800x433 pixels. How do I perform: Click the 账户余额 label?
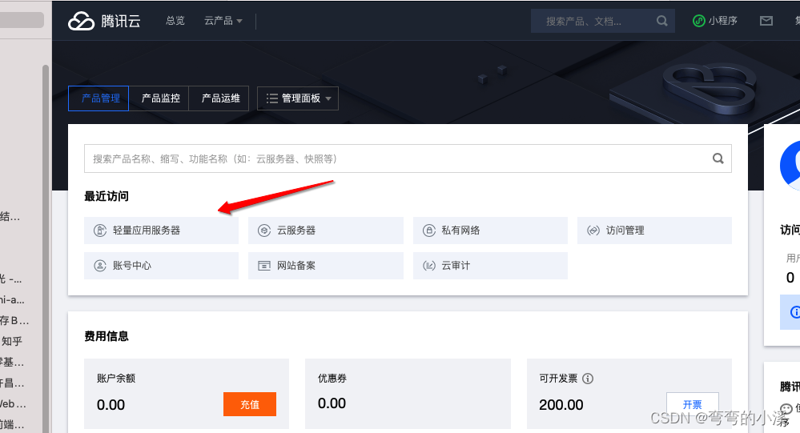point(116,379)
